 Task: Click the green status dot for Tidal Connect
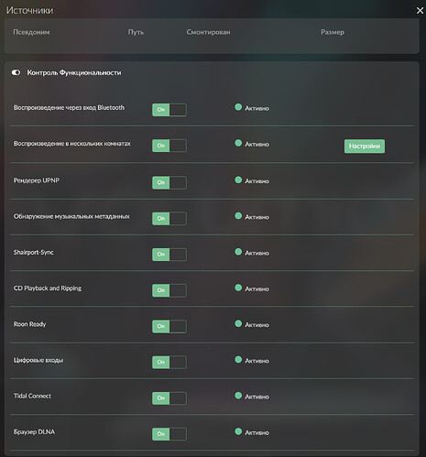[238, 396]
